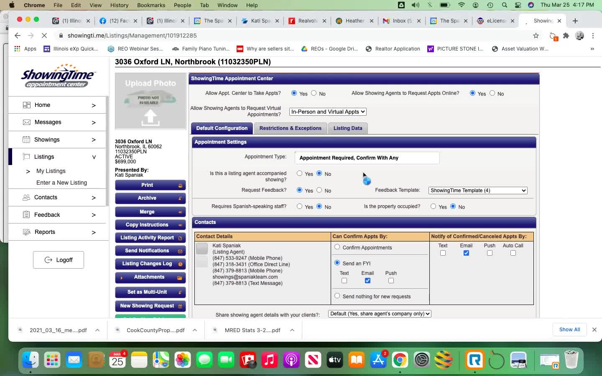The height and width of the screenshot is (376, 602).
Task: Switch to Restrictions & Exceptions tab
Action: click(x=290, y=128)
